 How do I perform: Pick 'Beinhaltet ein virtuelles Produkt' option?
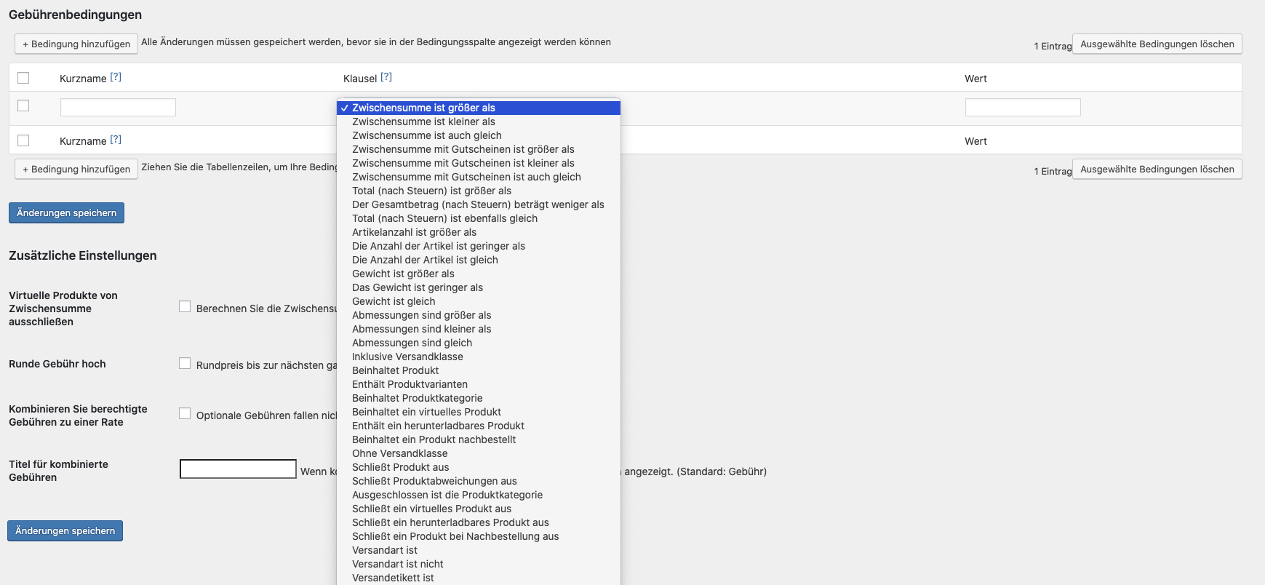coord(479,412)
